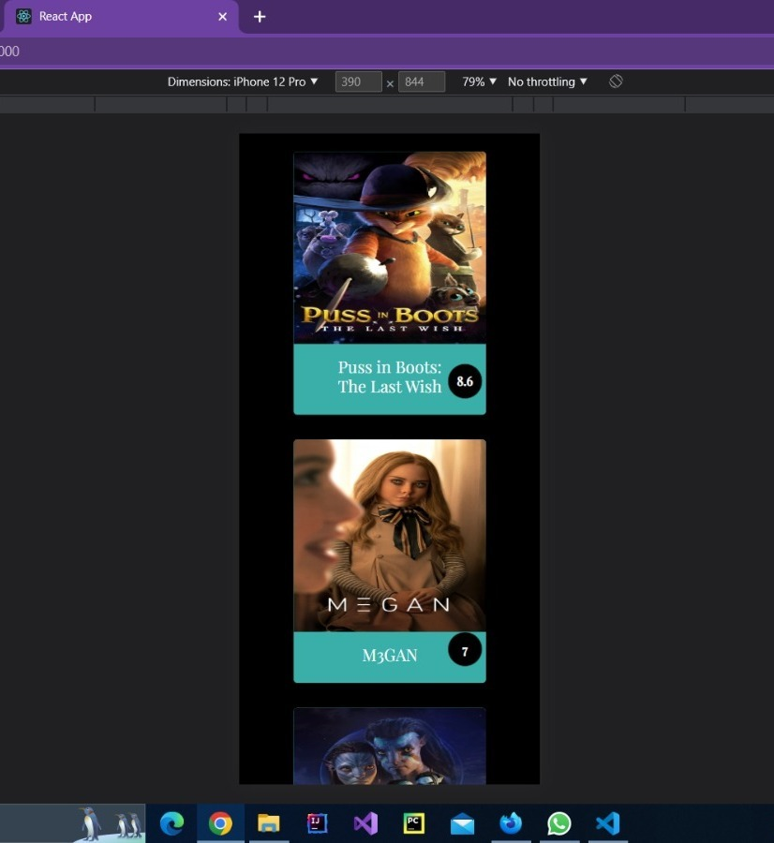Open File Explorer from the taskbar
774x843 pixels.
[x=268, y=823]
